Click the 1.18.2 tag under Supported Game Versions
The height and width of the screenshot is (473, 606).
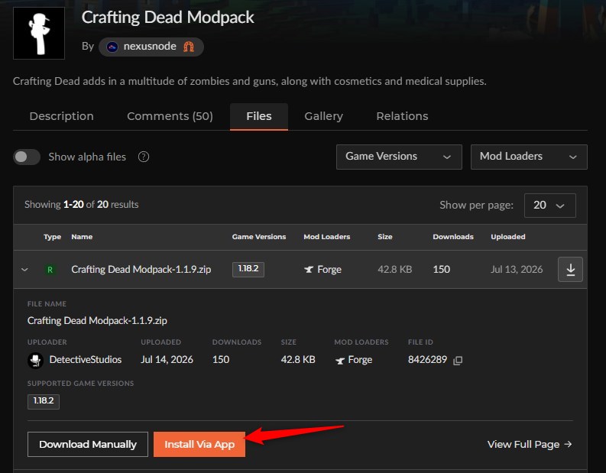(44, 401)
